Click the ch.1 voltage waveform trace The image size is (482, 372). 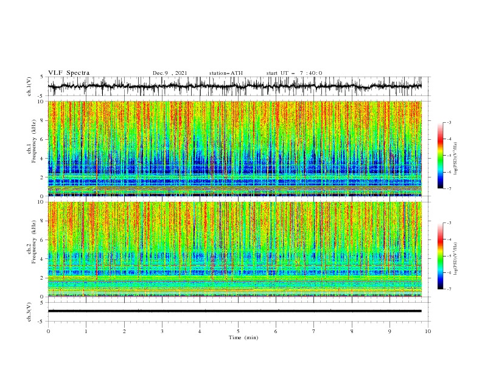point(235,86)
